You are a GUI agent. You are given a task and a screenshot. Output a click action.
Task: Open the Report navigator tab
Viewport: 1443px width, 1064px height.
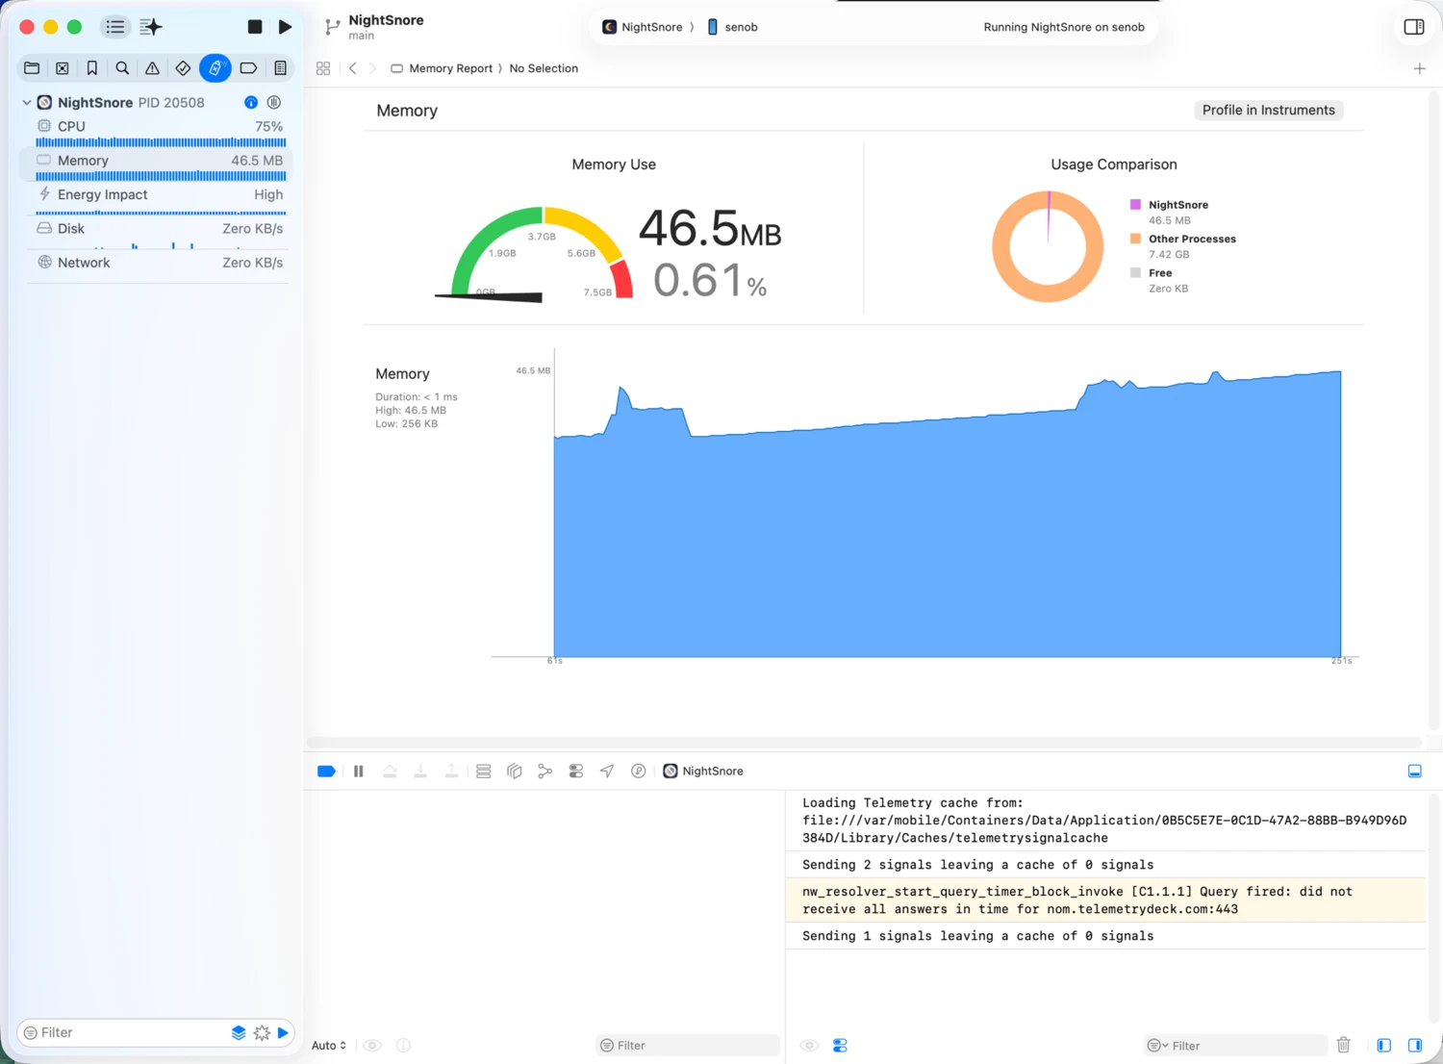[281, 68]
